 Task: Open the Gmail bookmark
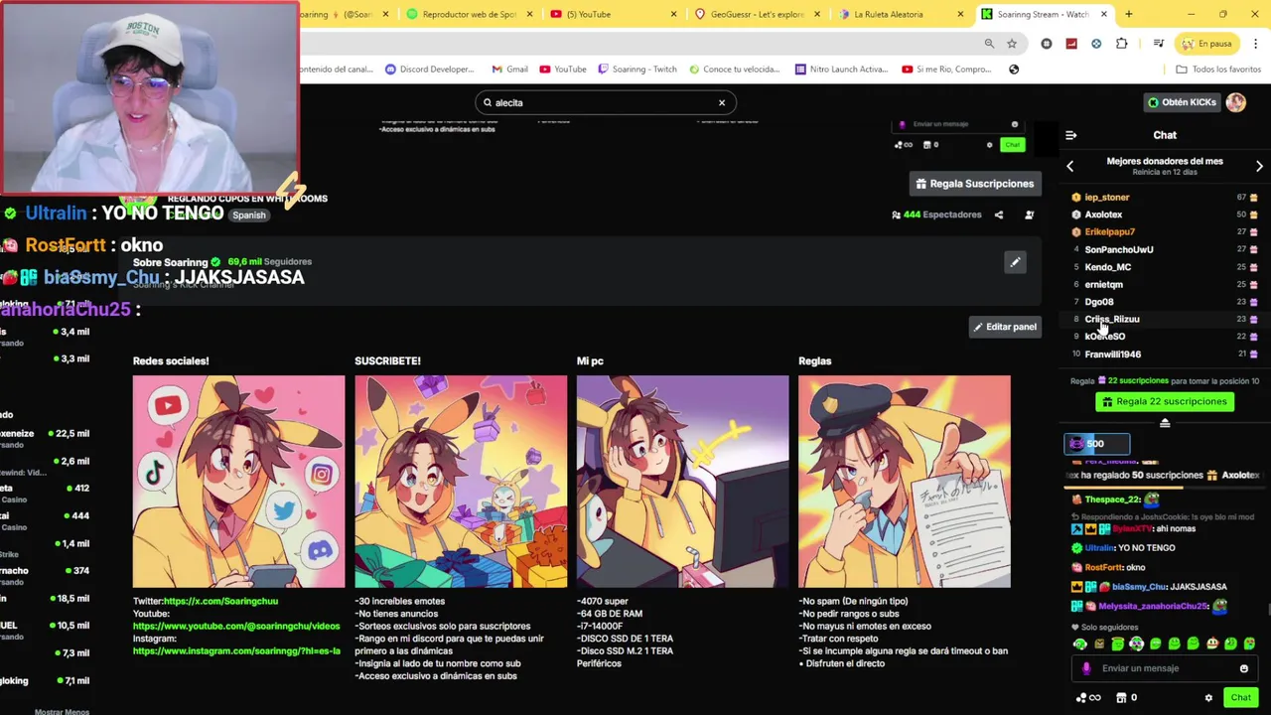(x=509, y=70)
